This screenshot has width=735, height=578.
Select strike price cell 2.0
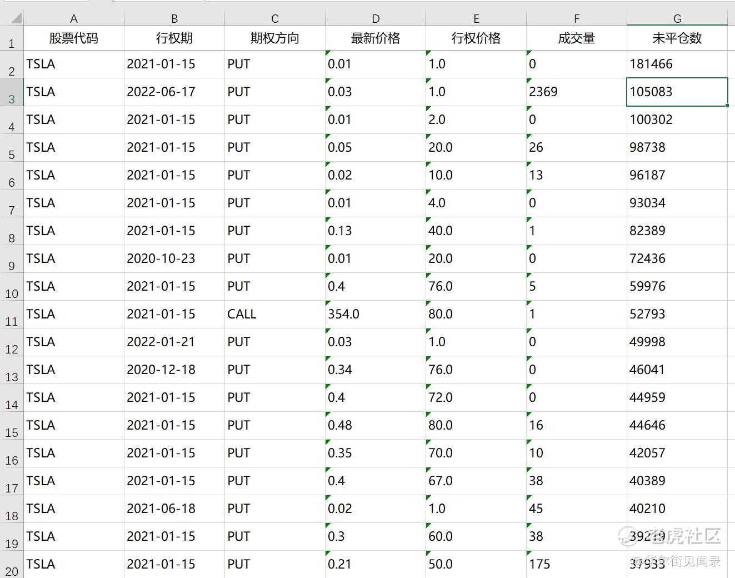(x=476, y=119)
